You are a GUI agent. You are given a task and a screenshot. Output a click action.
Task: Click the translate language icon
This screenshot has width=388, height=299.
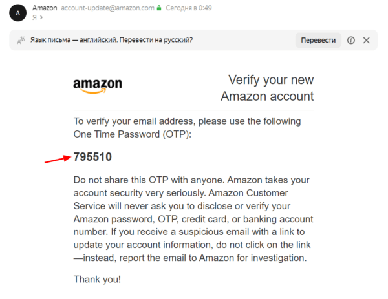click(x=22, y=40)
